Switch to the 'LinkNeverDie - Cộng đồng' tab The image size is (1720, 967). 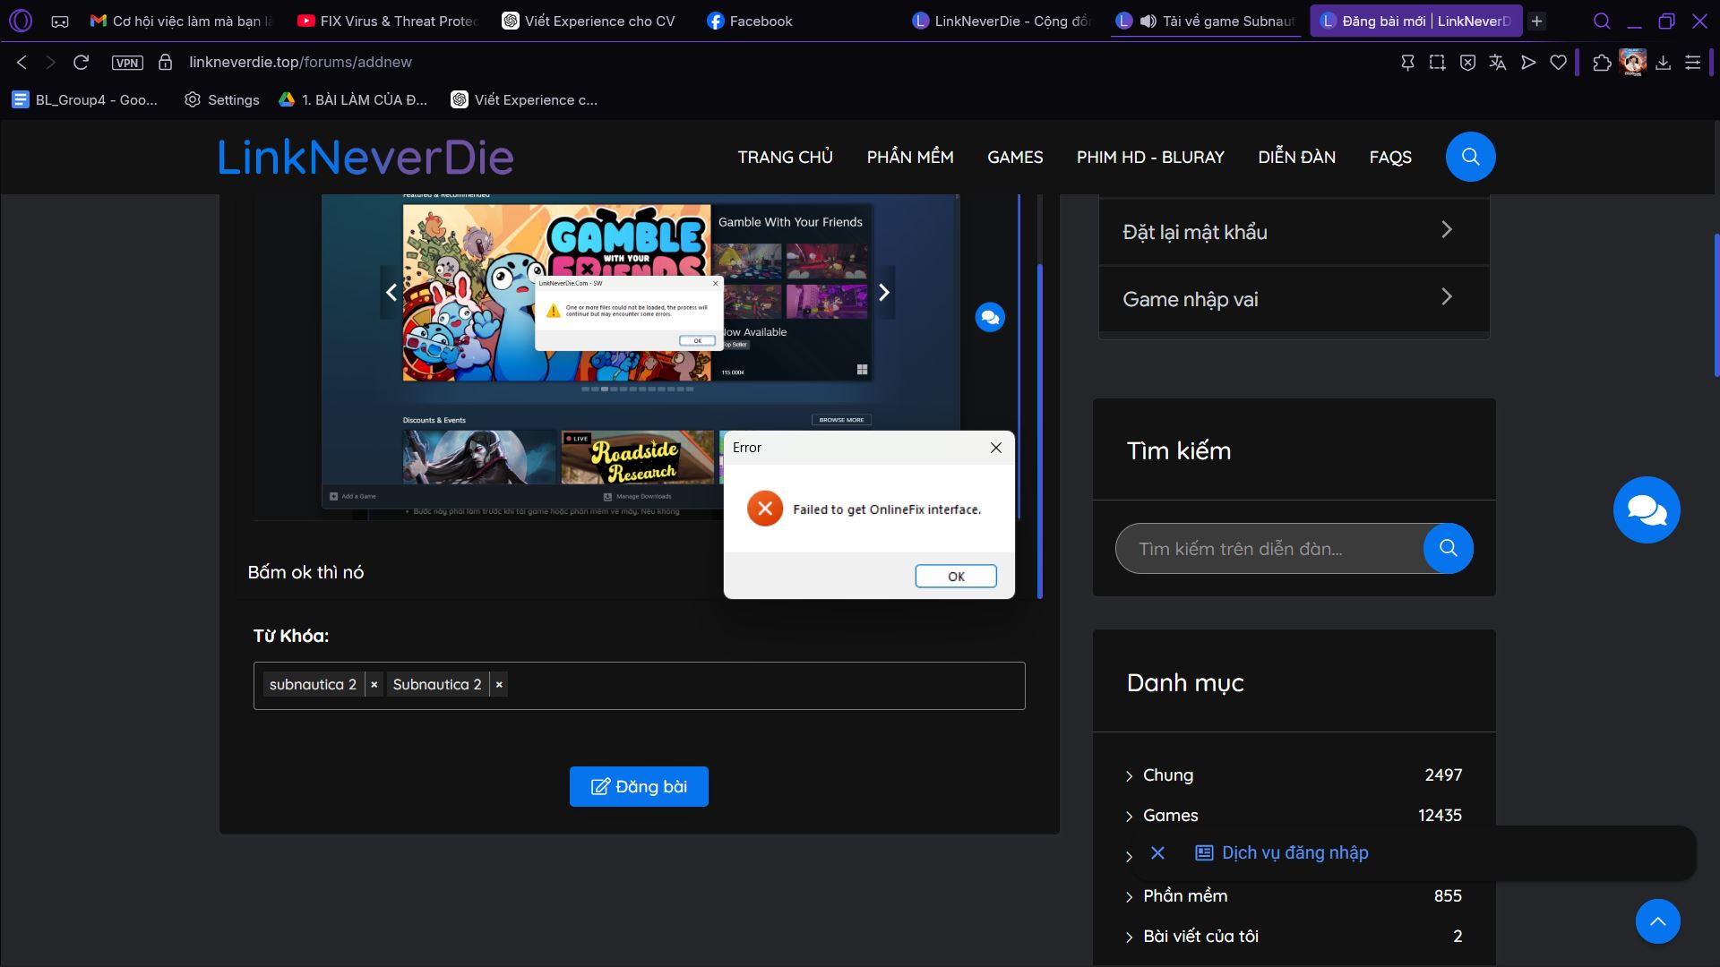pos(1002,21)
